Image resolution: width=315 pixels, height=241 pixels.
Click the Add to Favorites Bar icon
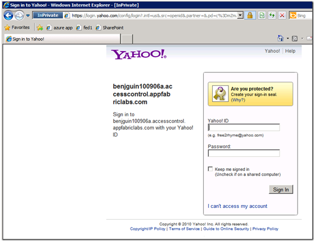coord(40,28)
